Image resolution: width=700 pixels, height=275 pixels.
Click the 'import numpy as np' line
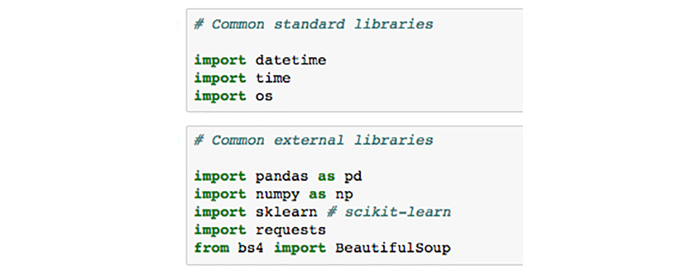pyautogui.click(x=273, y=194)
